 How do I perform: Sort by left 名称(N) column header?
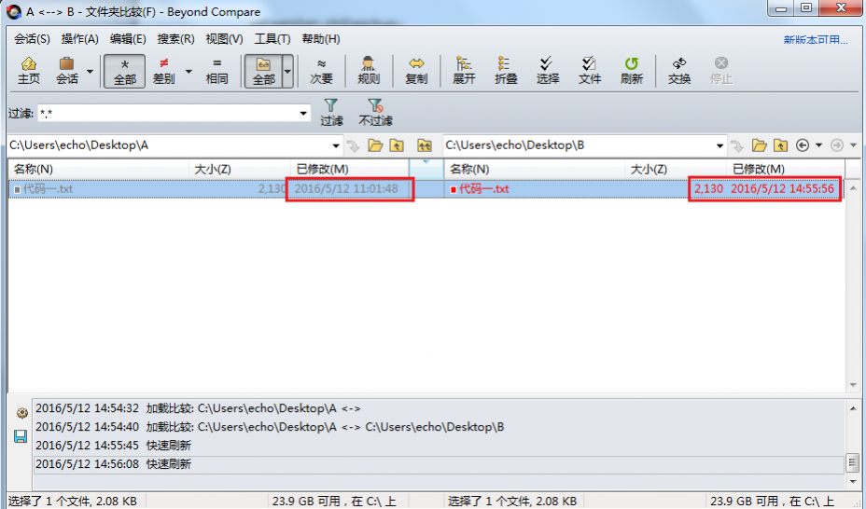(x=98, y=169)
